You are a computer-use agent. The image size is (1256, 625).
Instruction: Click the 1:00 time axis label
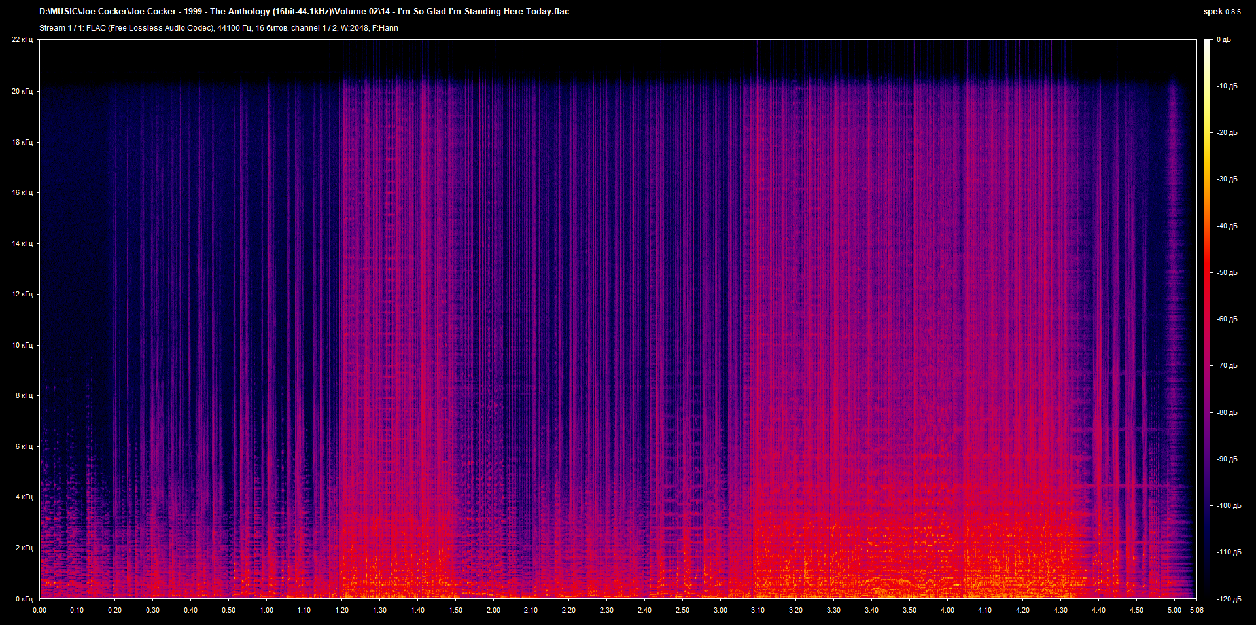pyautogui.click(x=266, y=610)
